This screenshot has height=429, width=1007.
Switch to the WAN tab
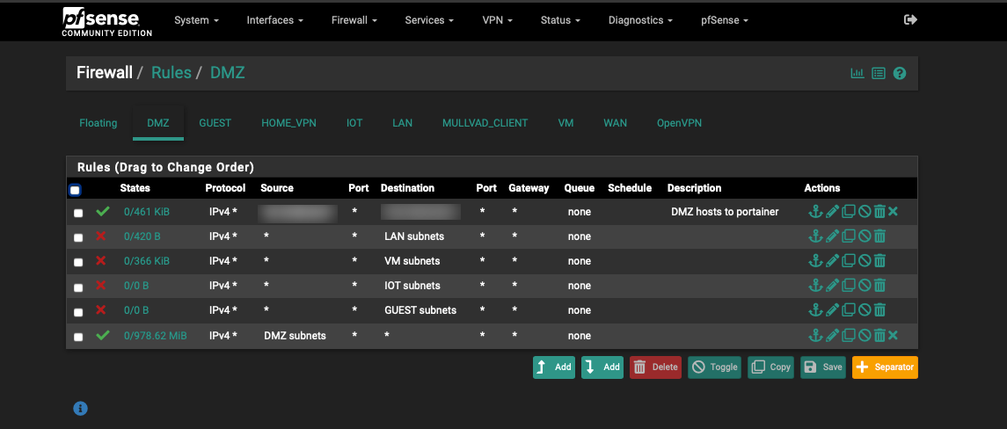coord(615,123)
